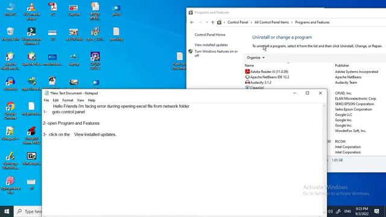This screenshot has width=386, height=217.
Task: Click Programs and Features breadcrumb
Action: (312, 22)
